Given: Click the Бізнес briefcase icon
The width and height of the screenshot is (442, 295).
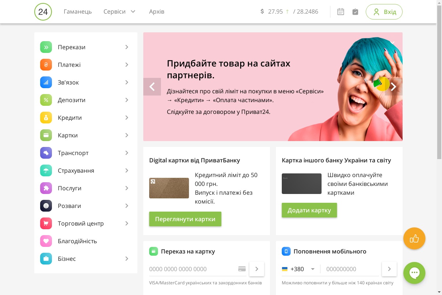Looking at the screenshot, I should point(46,259).
